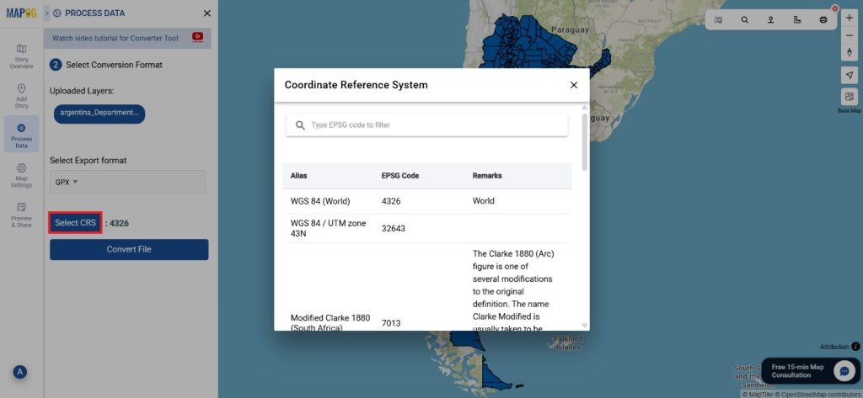The image size is (863, 398).
Task: Select the place marker pin tool
Action: coord(770,19)
